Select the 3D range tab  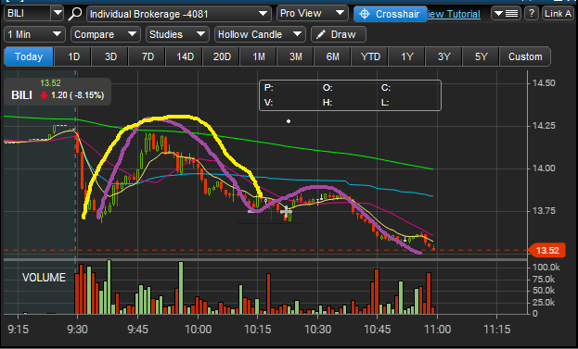tap(110, 56)
